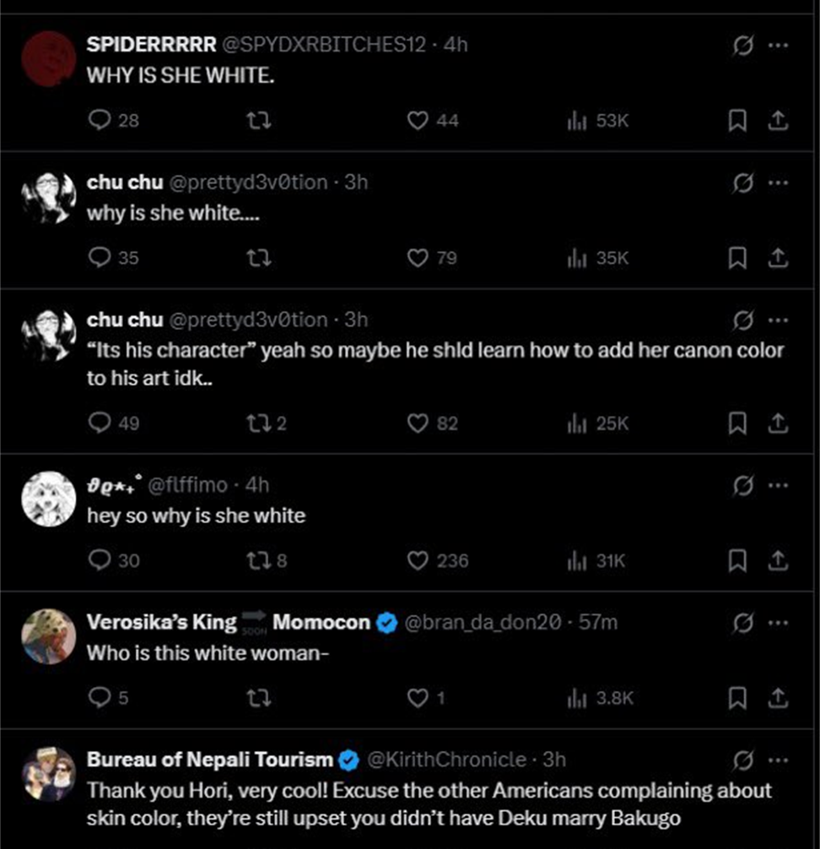
Task: Open Bureau of Nepali Tourism profile name
Action: click(x=210, y=760)
